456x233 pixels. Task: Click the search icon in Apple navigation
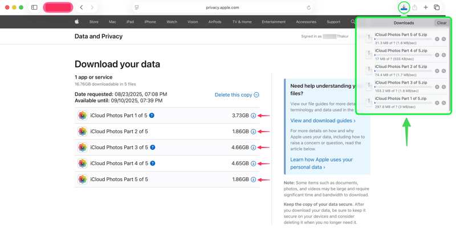[x=352, y=22]
